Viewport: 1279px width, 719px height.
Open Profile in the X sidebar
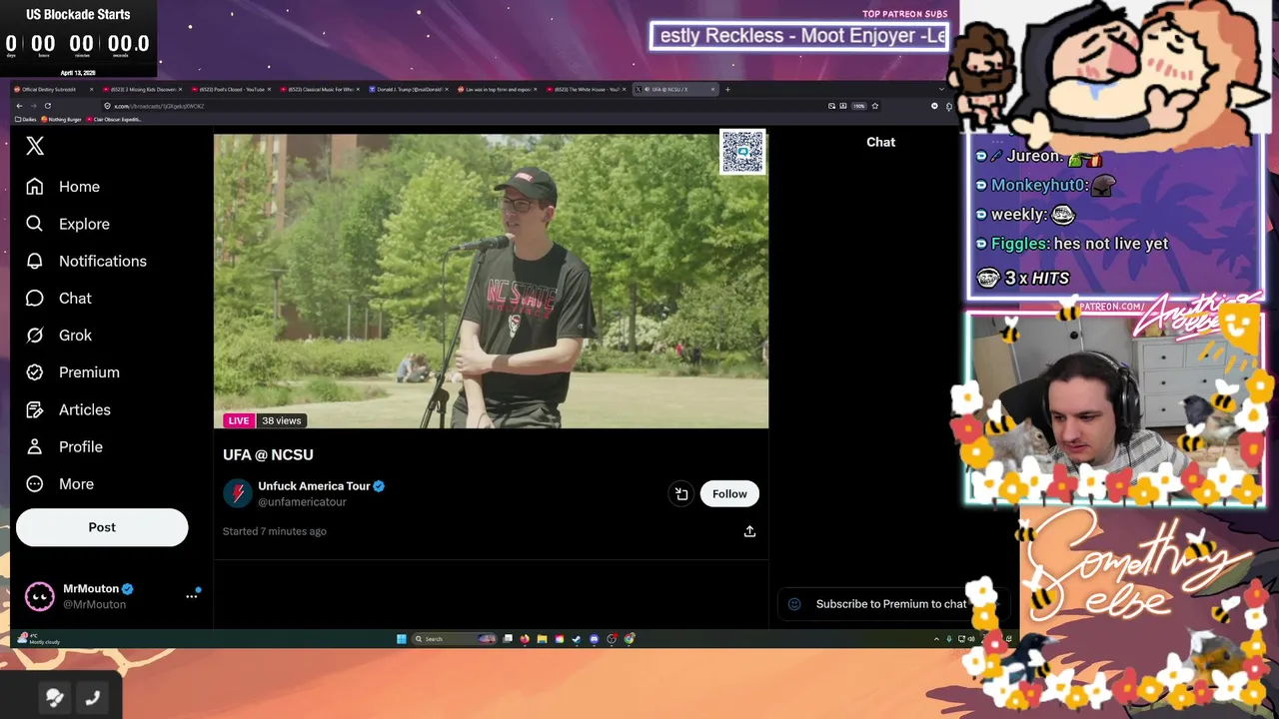point(65,446)
